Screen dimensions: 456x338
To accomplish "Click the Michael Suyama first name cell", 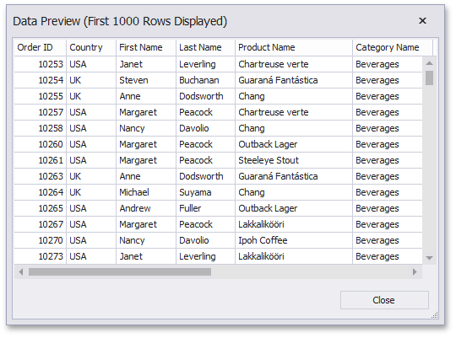I will [x=146, y=192].
